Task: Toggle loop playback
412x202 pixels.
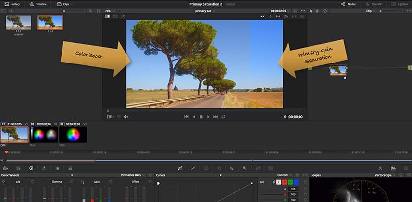Action: click(223, 117)
